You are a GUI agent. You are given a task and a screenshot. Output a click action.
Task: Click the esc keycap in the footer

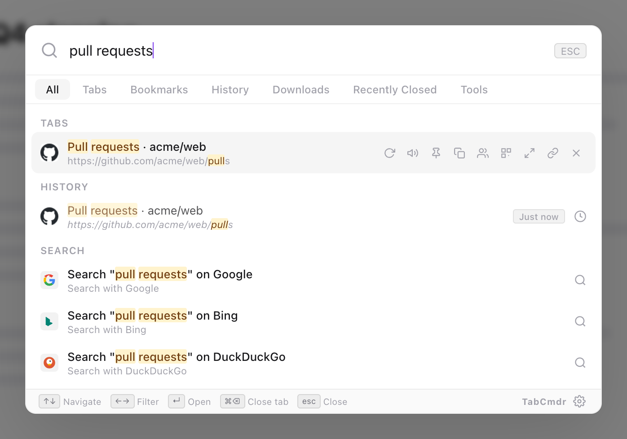pyautogui.click(x=309, y=401)
